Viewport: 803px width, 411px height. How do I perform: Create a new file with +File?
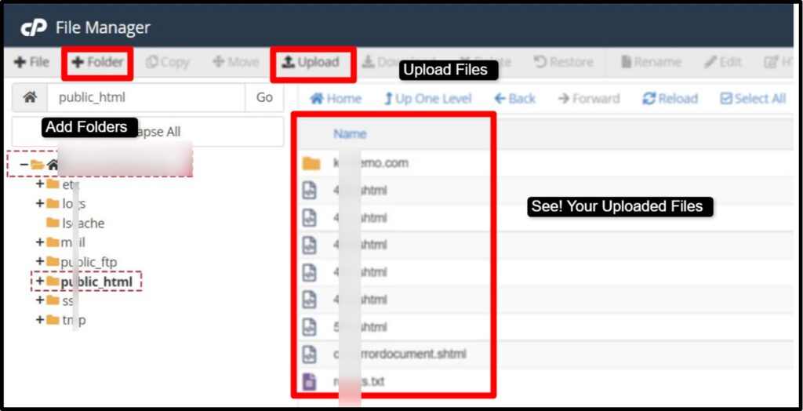(x=31, y=63)
